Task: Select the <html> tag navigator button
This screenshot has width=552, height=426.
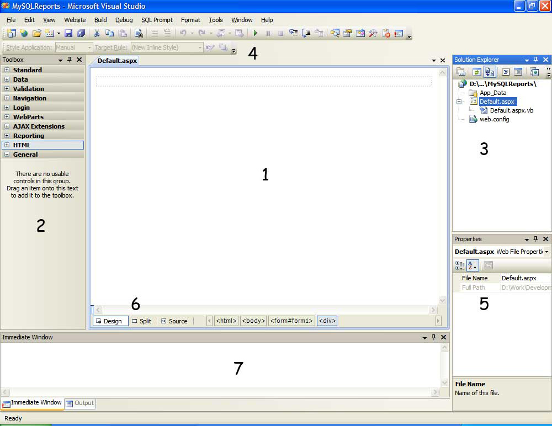Action: click(x=226, y=321)
